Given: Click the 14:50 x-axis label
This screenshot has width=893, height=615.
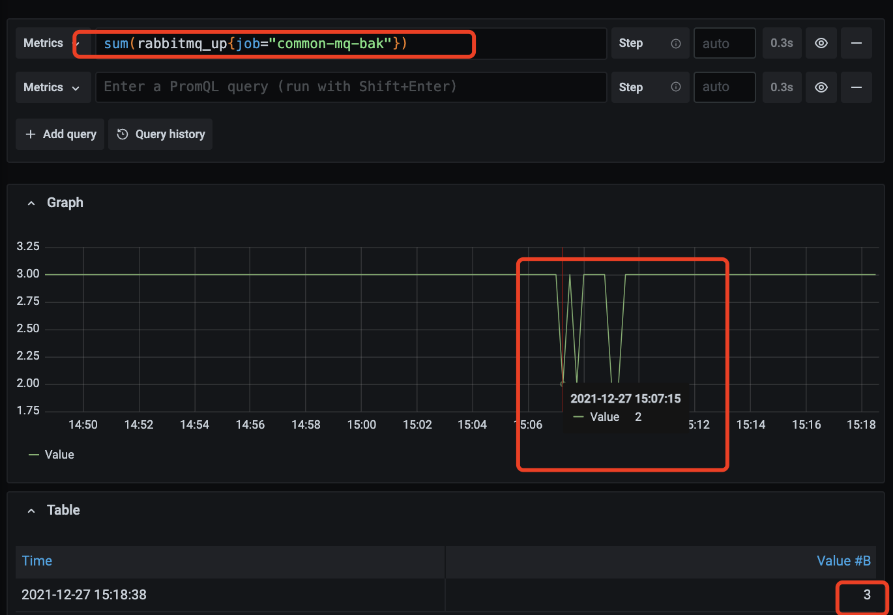Looking at the screenshot, I should [x=83, y=425].
